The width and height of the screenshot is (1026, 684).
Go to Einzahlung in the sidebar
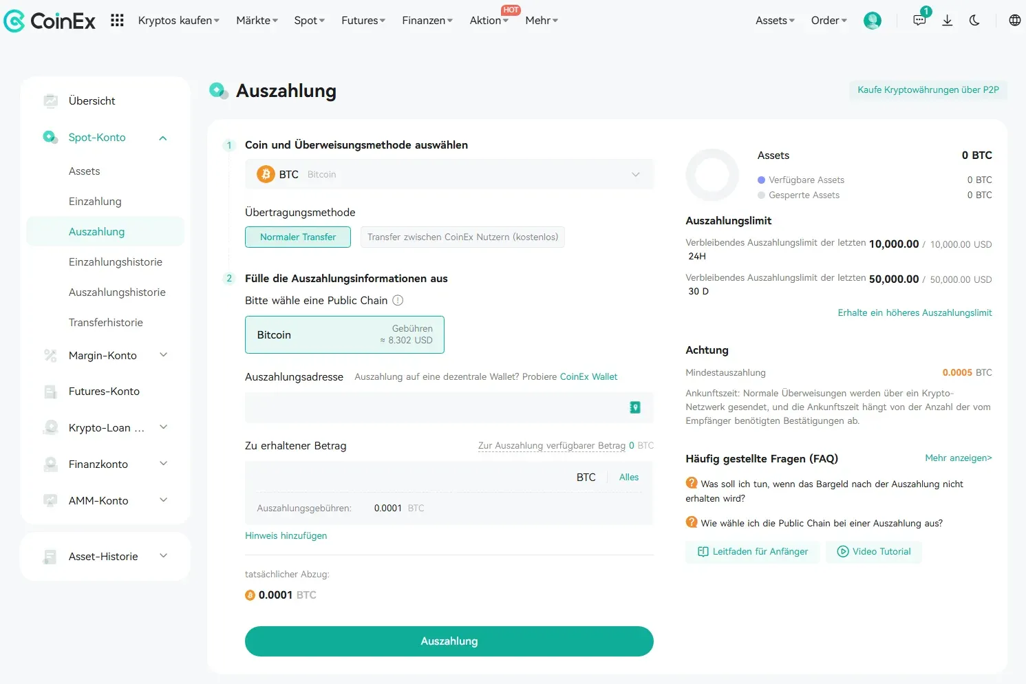(x=95, y=202)
